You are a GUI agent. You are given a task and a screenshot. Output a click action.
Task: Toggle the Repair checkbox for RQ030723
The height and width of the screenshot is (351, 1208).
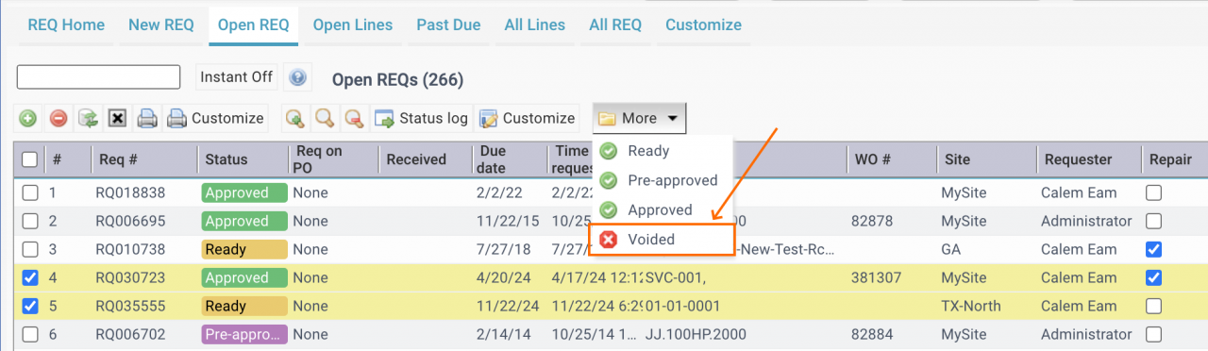pyautogui.click(x=1153, y=277)
